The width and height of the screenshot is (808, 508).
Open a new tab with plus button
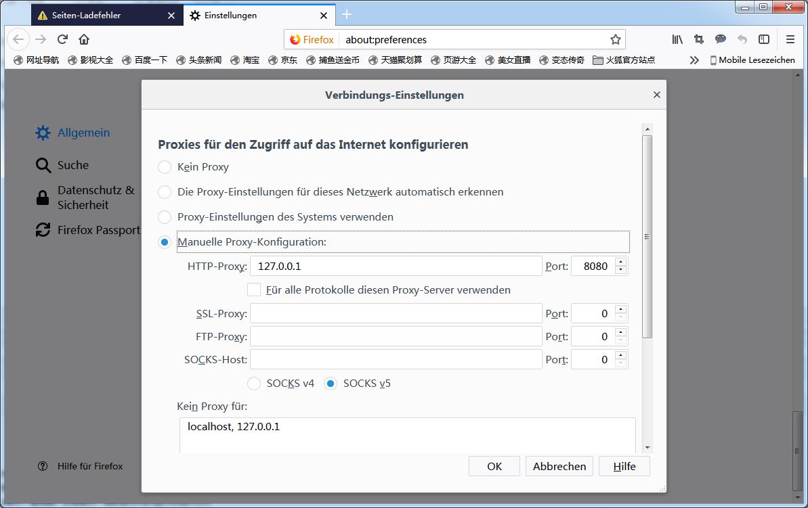click(x=347, y=15)
